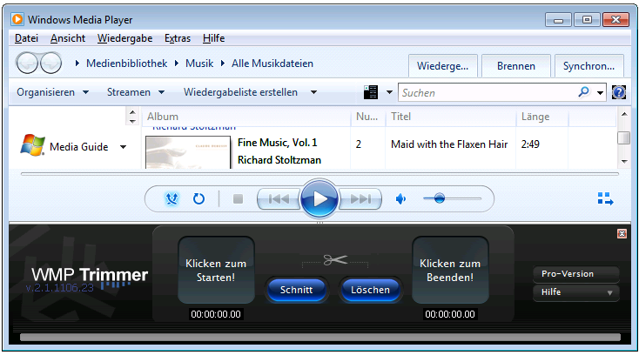Click the artist name Richard Stoltzman

point(279,160)
